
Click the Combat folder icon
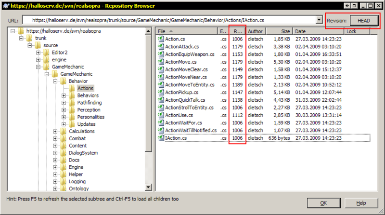63,139
